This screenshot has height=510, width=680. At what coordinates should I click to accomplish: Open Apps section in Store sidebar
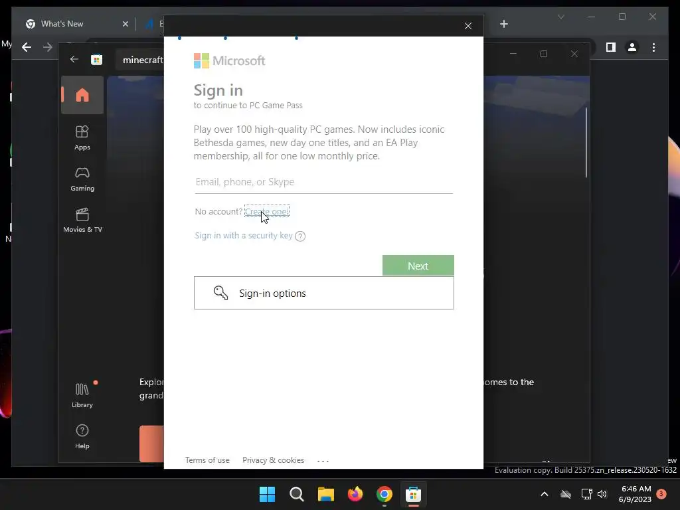(82, 137)
